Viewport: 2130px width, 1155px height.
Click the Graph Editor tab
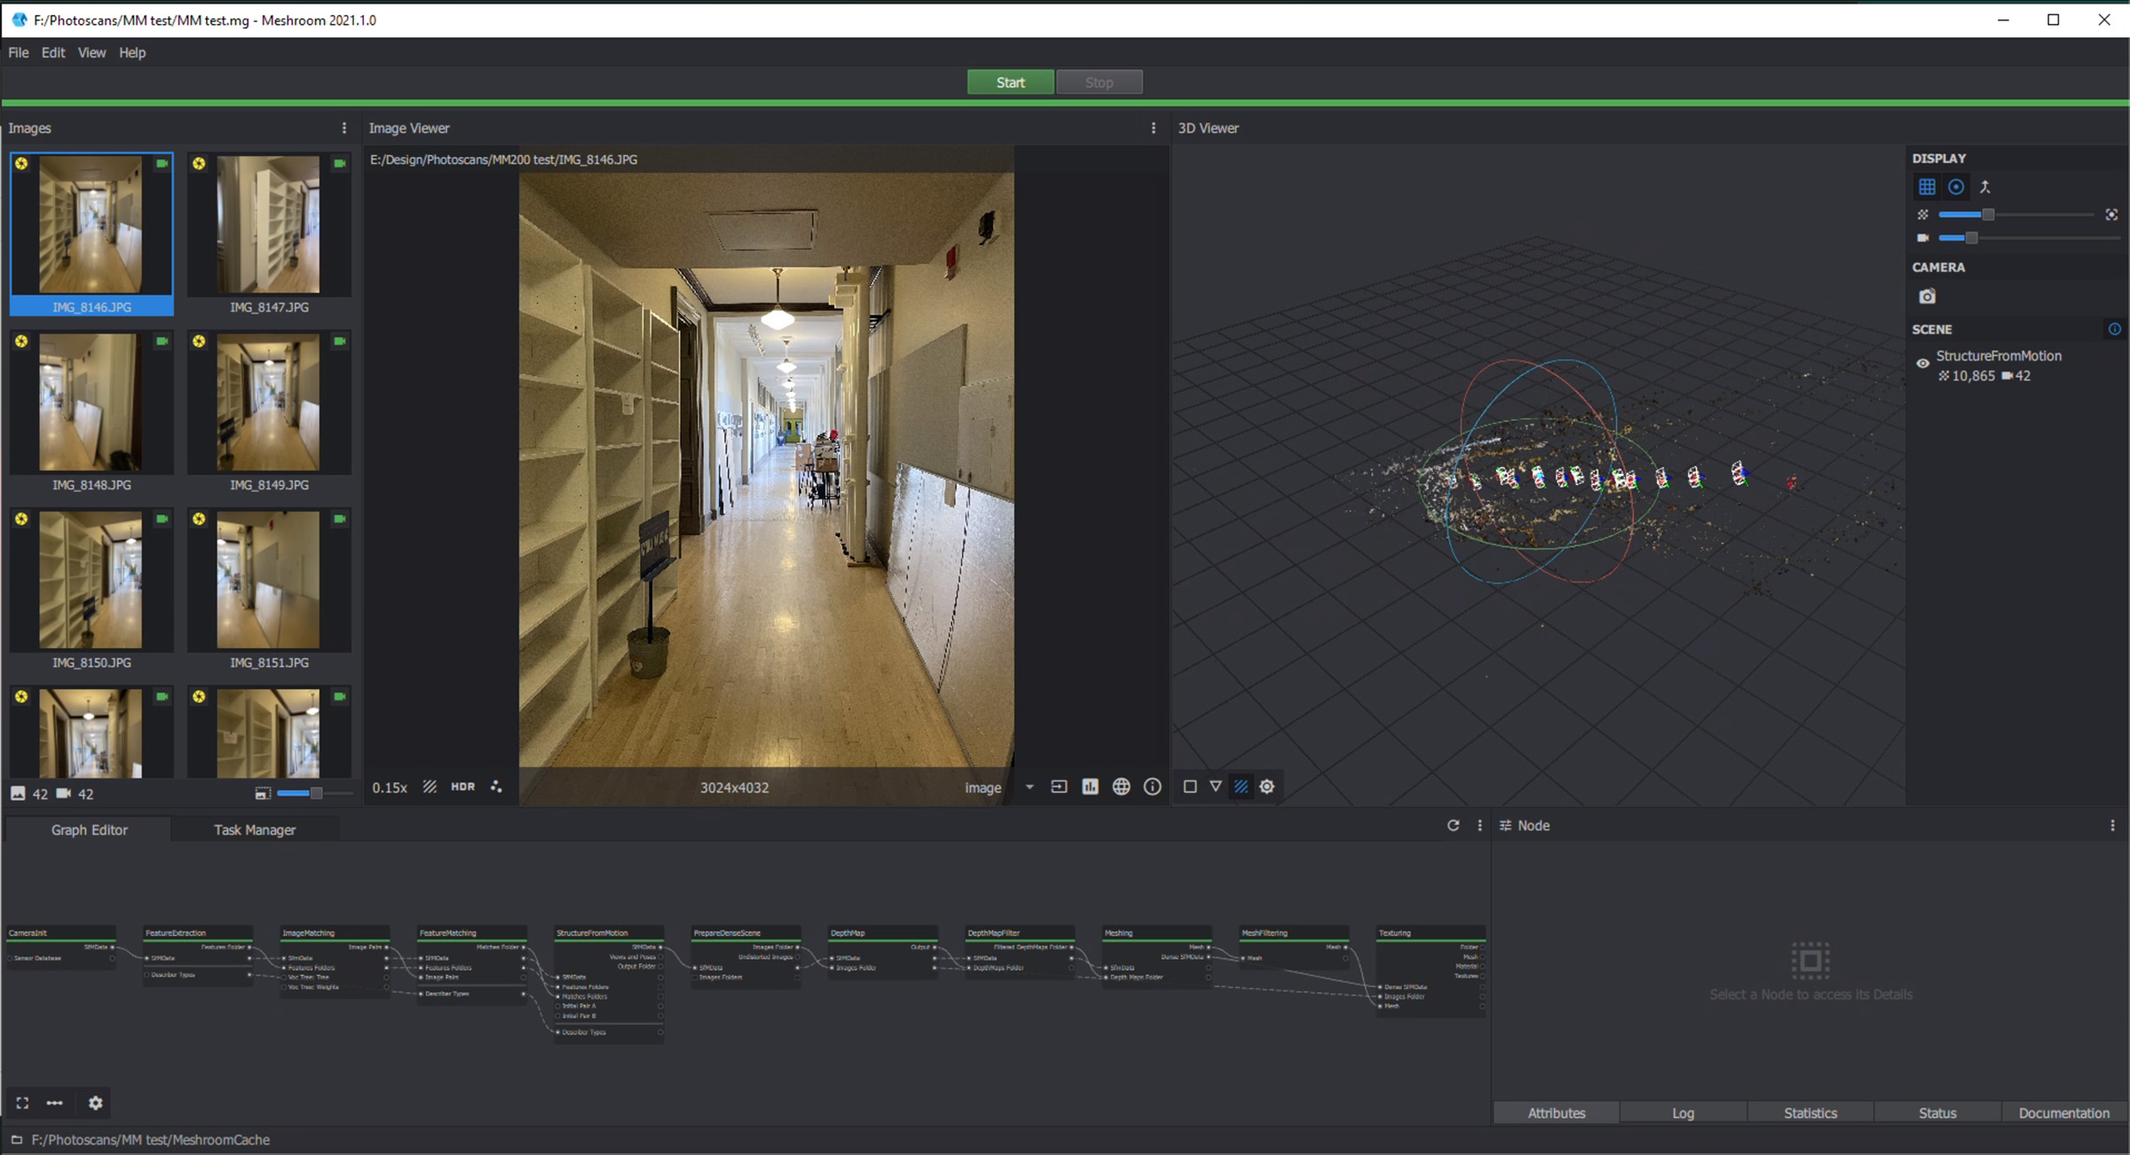[88, 829]
